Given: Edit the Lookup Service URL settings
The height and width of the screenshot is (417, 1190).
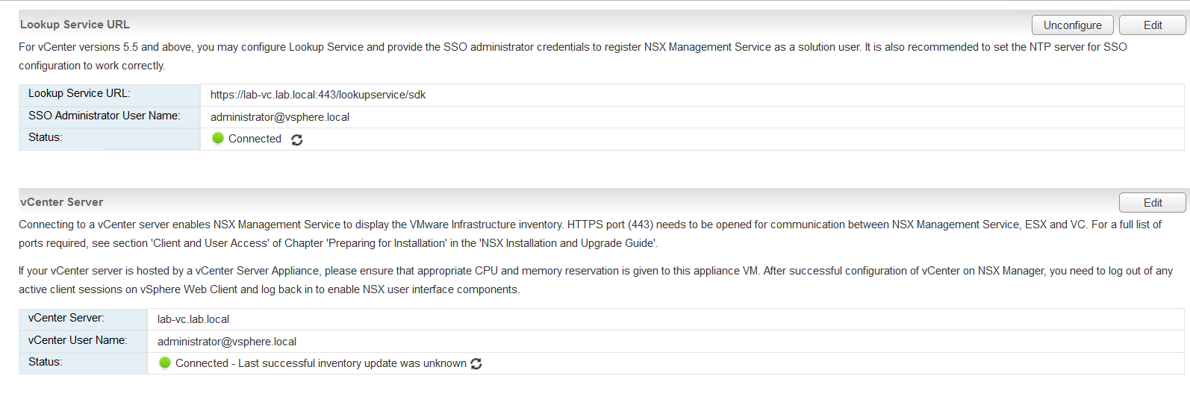Looking at the screenshot, I should tap(1152, 25).
